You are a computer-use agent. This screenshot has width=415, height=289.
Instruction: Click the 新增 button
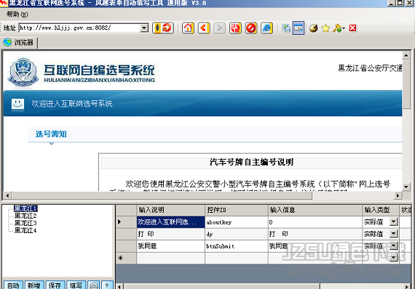pos(34,285)
